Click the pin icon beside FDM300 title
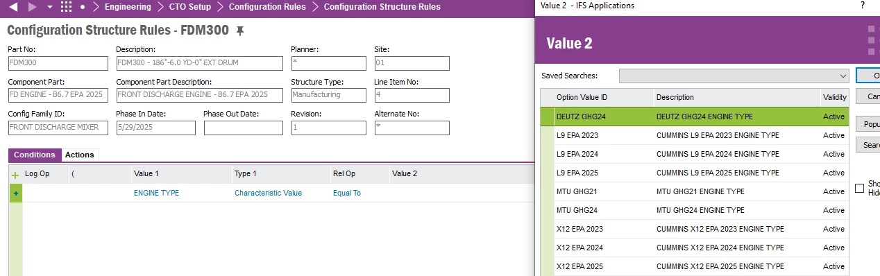Screen dimensions: 880x276 (240, 31)
